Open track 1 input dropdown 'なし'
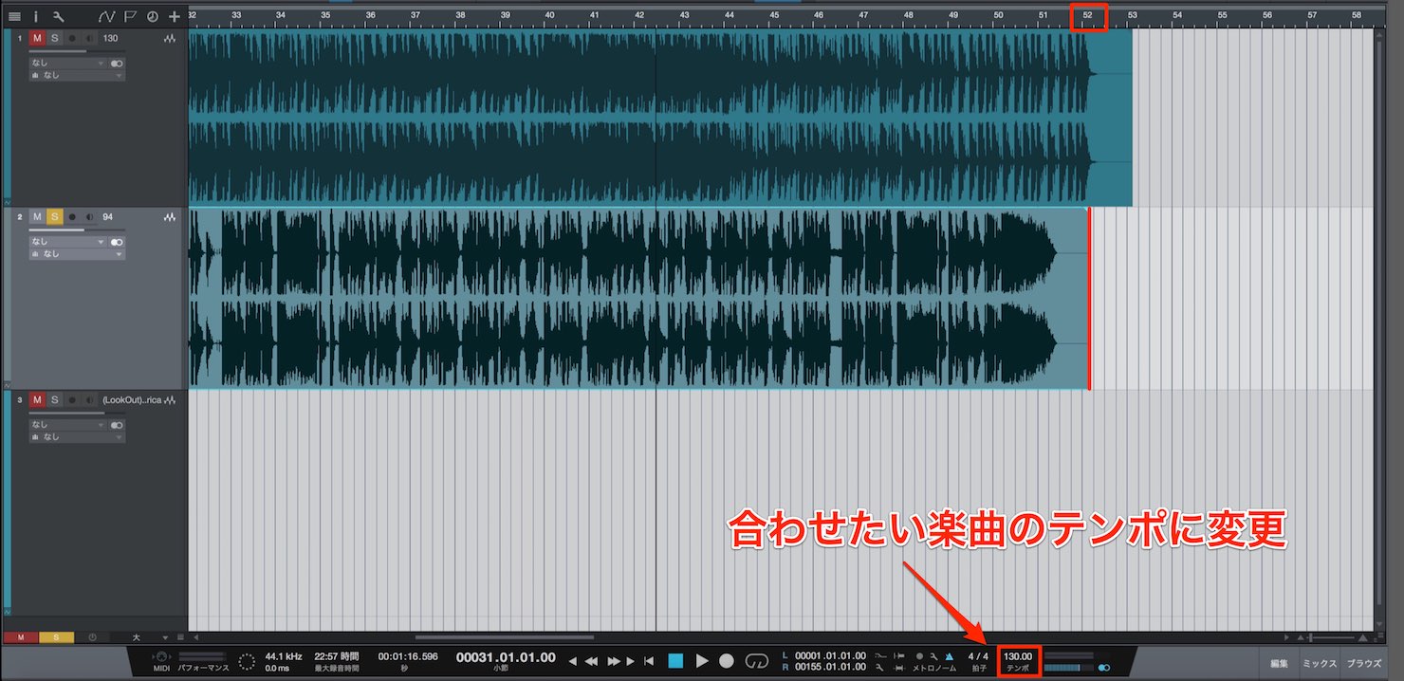Screen dimensions: 1404x681 [67, 64]
